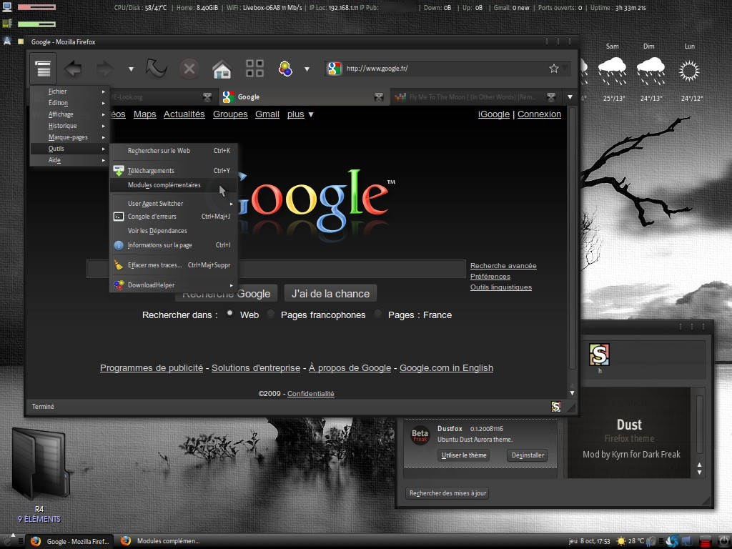732x549 pixels.
Task: Open the Home page icon
Action: tap(222, 69)
